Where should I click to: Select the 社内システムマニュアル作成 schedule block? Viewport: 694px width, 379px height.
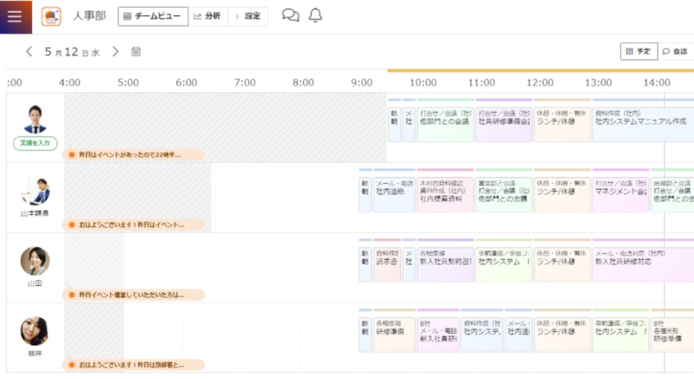tap(642, 125)
